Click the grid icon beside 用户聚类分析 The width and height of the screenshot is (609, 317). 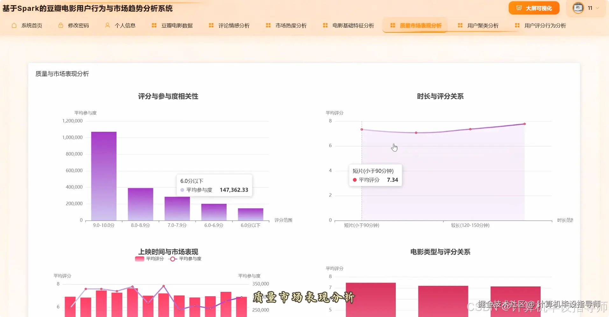click(460, 25)
